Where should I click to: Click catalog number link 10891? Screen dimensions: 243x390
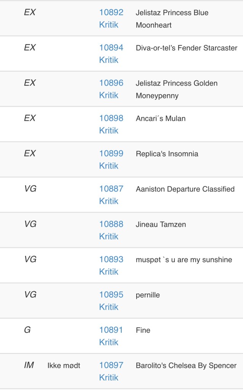(111, 330)
